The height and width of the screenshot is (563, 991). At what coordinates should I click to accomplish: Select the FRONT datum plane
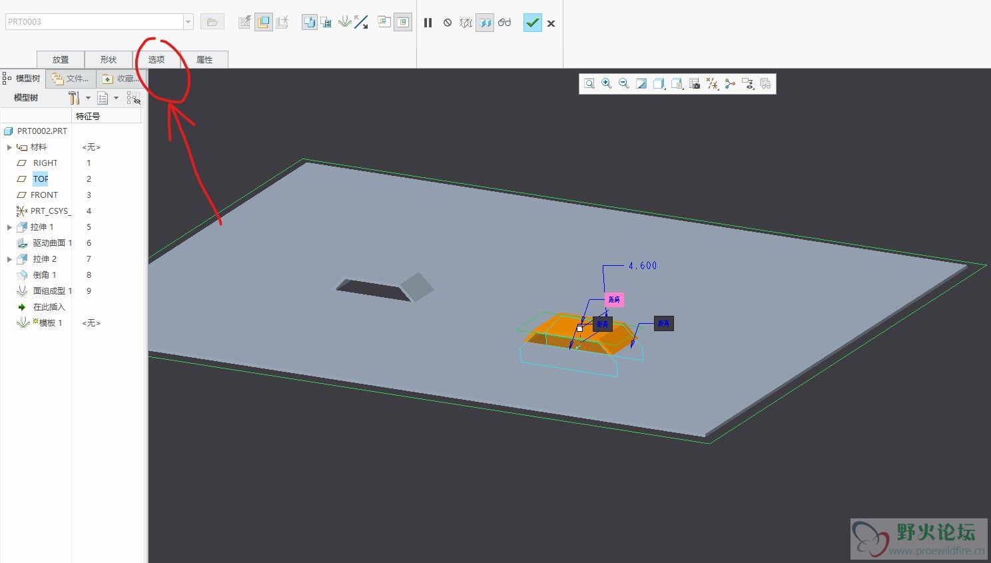coord(44,195)
